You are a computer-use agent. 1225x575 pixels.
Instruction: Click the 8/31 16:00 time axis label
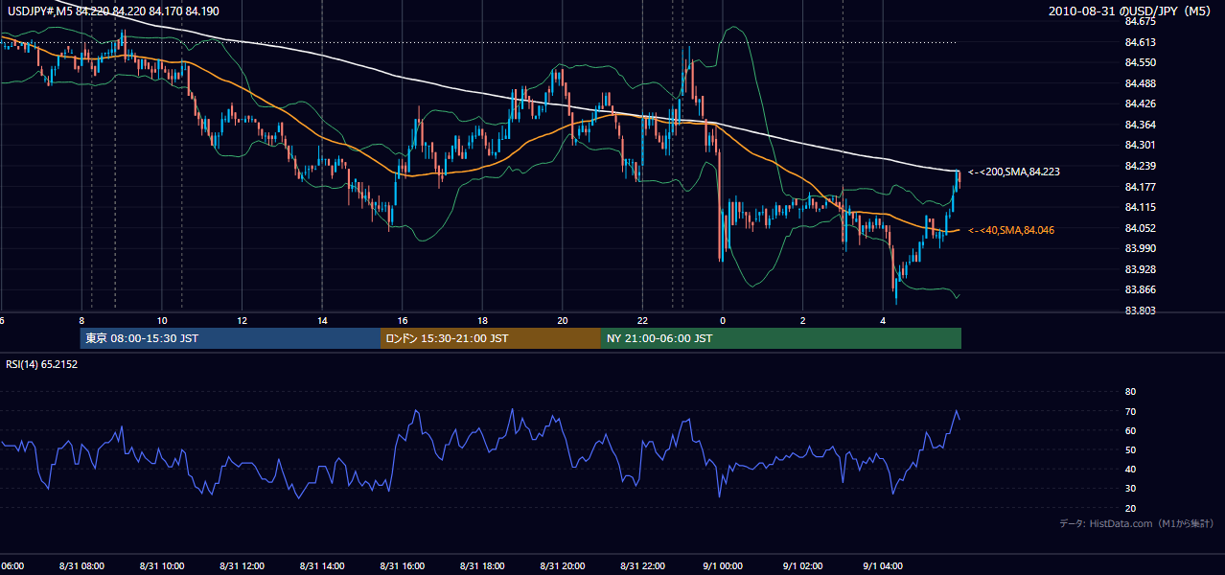(x=402, y=566)
